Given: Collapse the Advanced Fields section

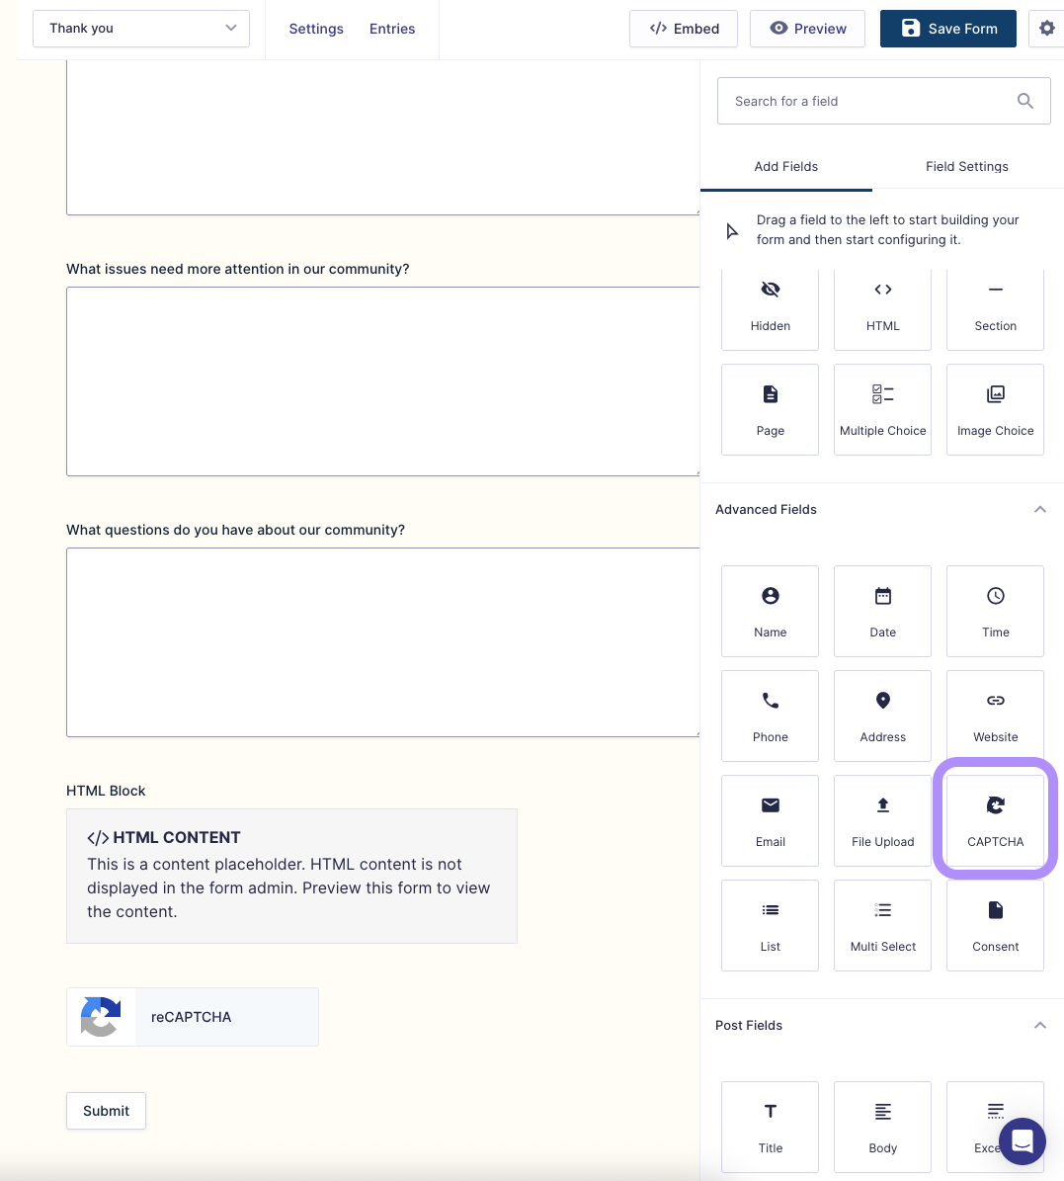Looking at the screenshot, I should 1039,510.
